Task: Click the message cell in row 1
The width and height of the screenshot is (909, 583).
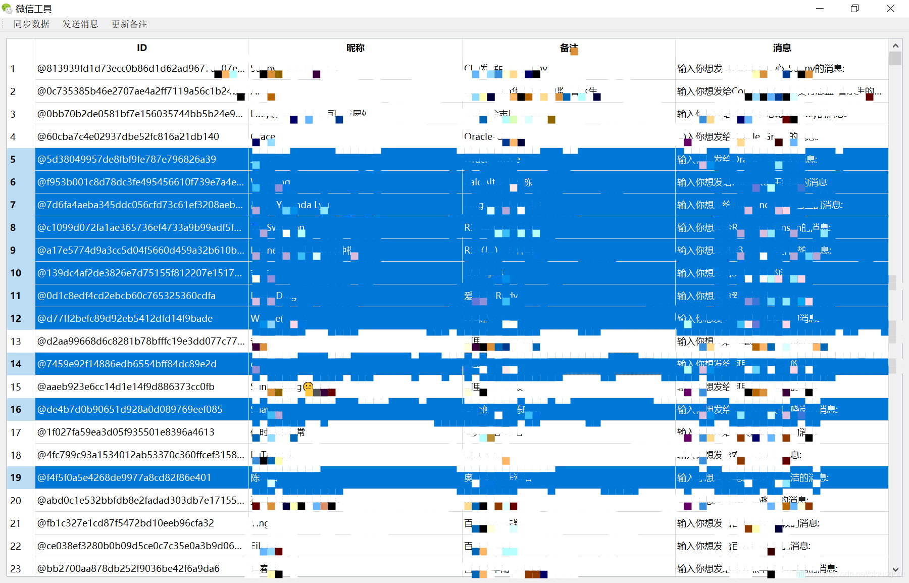Action: [782, 68]
